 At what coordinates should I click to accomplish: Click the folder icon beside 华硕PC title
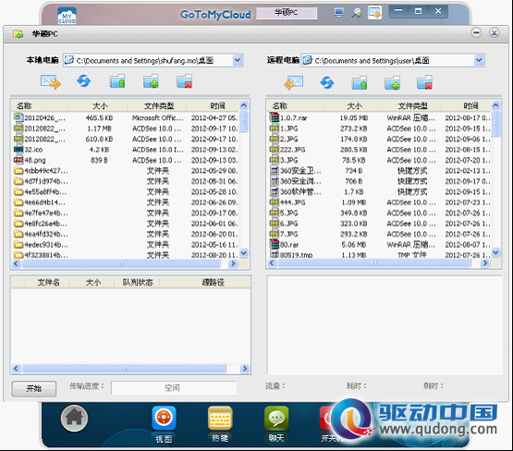click(x=18, y=33)
